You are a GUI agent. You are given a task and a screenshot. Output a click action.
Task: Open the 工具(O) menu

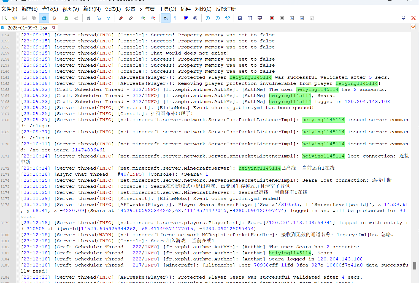[x=167, y=9]
